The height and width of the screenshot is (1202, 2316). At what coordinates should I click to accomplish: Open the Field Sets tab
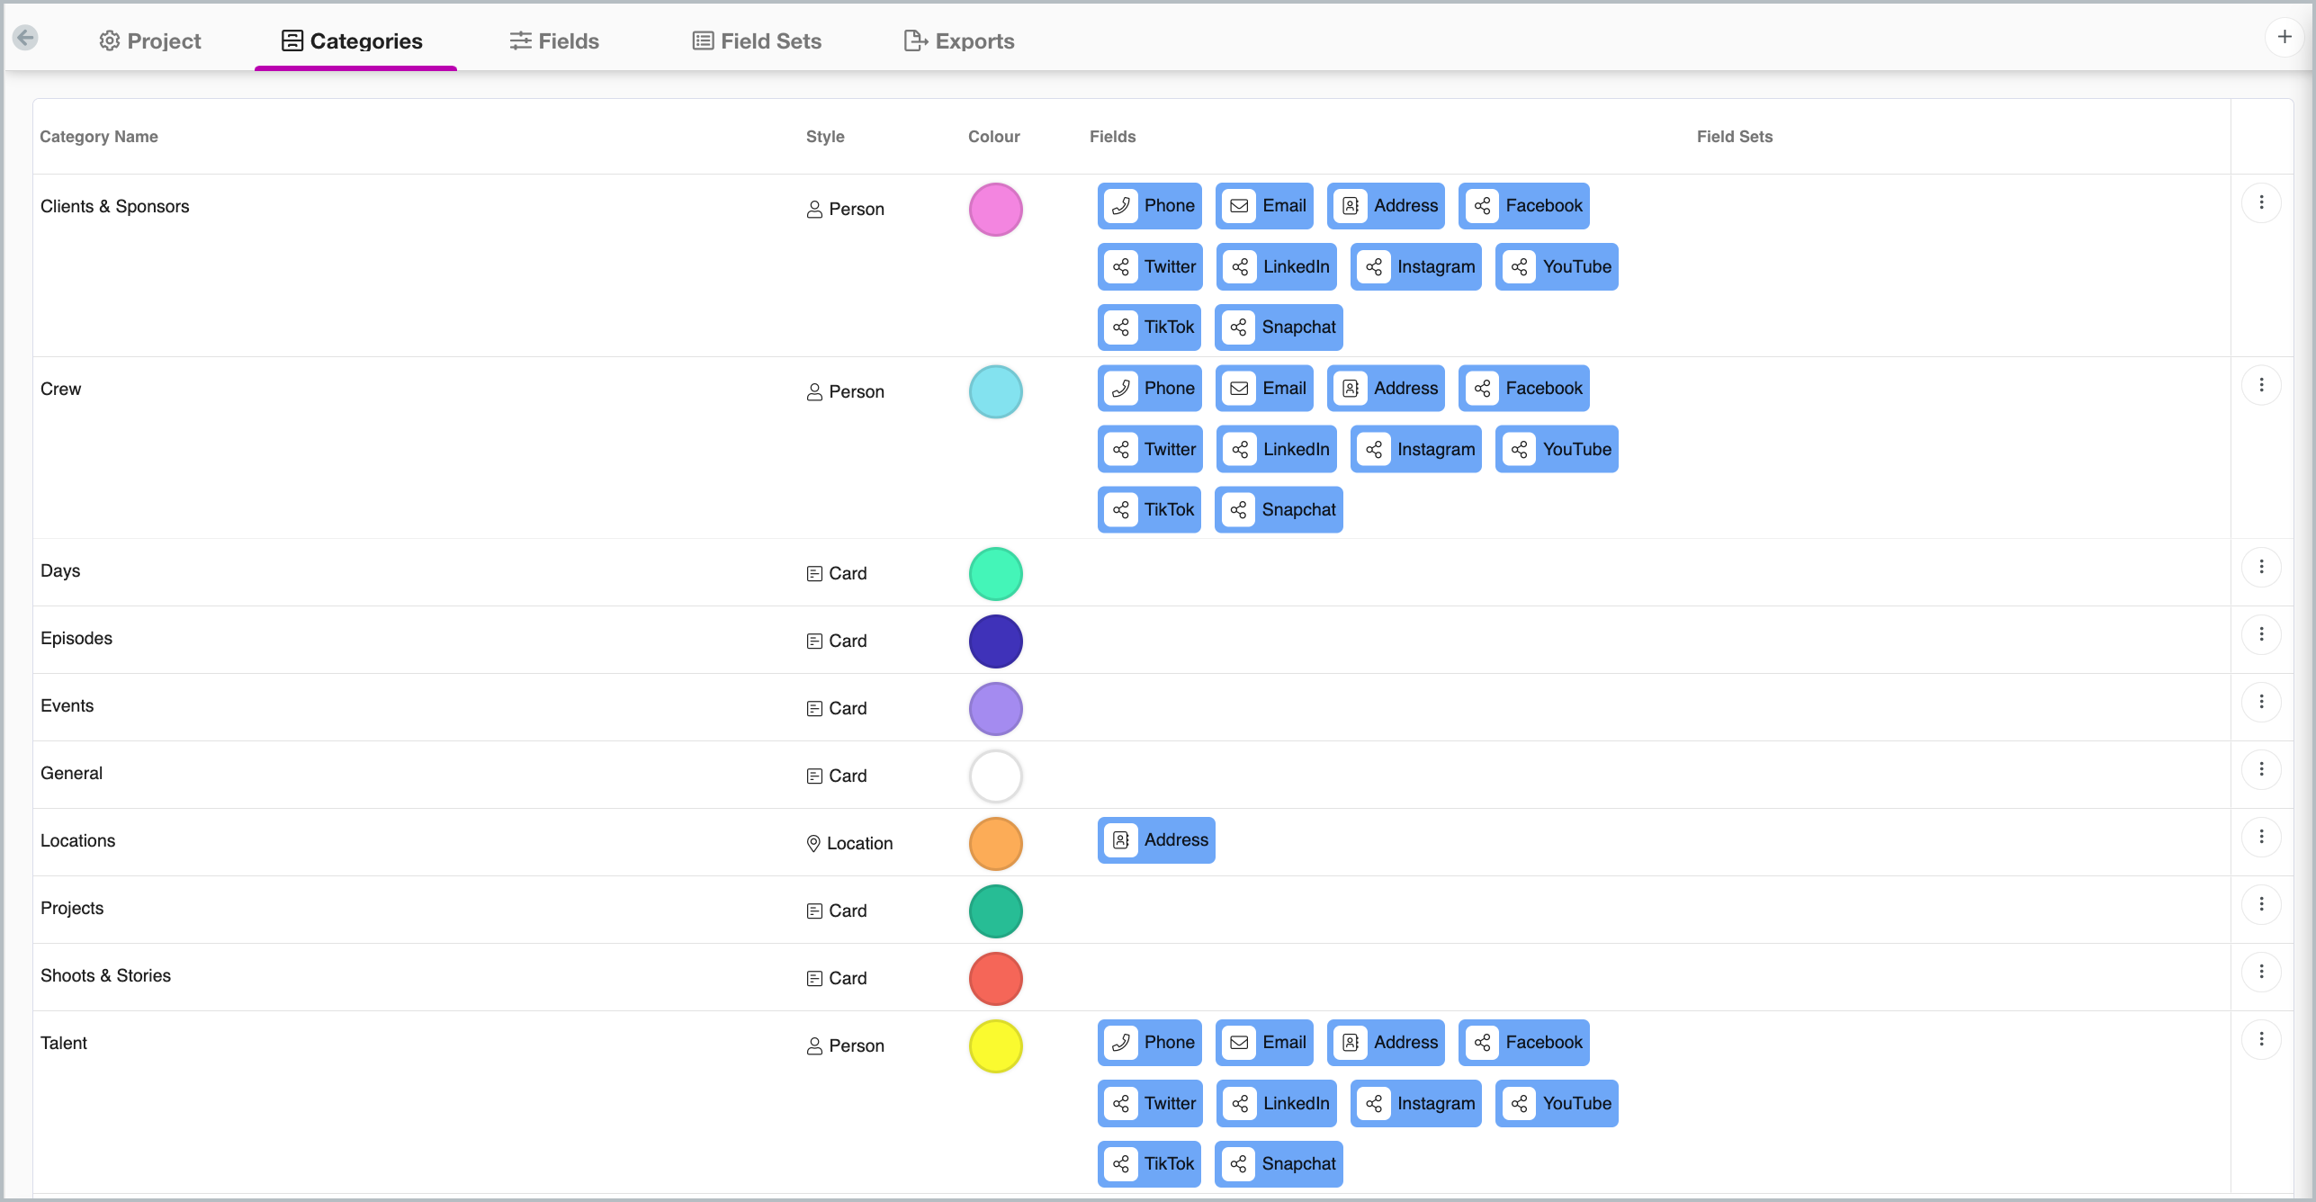tap(757, 40)
